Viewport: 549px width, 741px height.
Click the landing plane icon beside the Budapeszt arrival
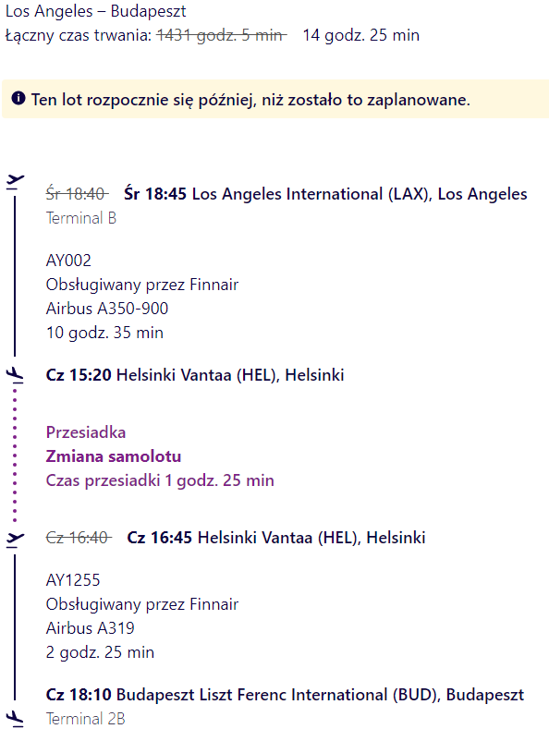15,718
